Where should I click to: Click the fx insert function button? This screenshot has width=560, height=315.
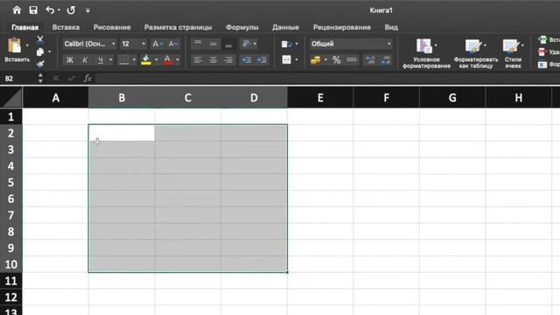(87, 78)
